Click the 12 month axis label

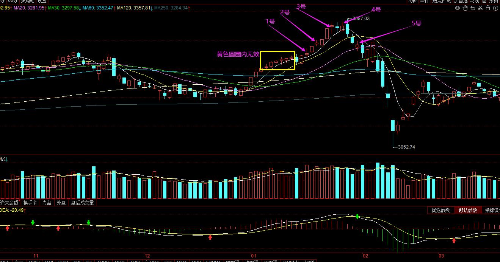click(147, 256)
